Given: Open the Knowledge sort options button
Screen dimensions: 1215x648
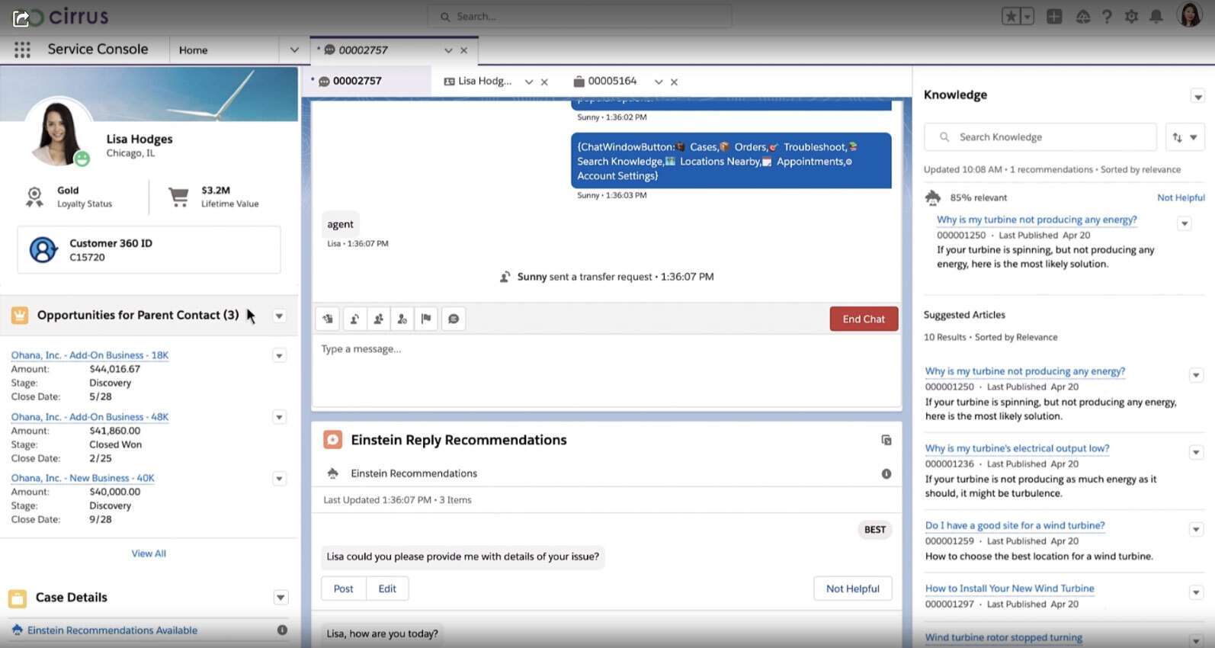Looking at the screenshot, I should (1185, 137).
